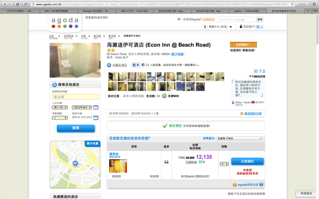This screenshot has height=199, width=319.
Task: Open the share icon in Safari toolbar
Action: coord(25,4)
